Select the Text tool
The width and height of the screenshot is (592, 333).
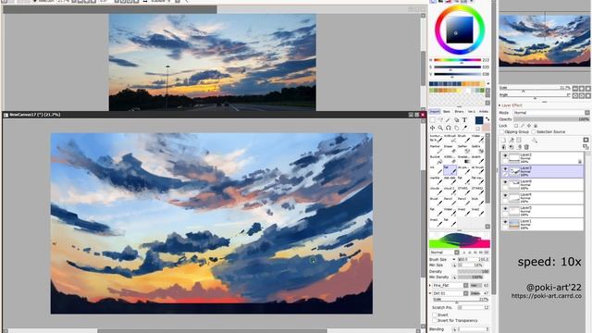tap(464, 119)
